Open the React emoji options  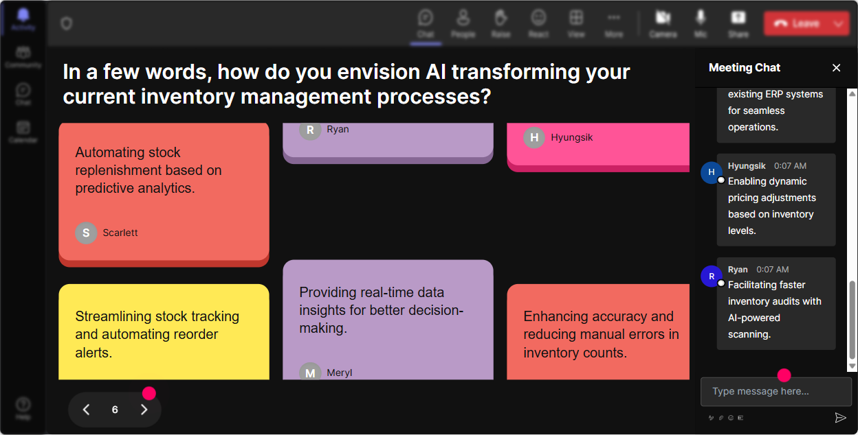click(538, 23)
